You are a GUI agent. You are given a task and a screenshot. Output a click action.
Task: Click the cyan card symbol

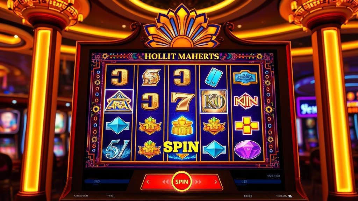(214, 77)
